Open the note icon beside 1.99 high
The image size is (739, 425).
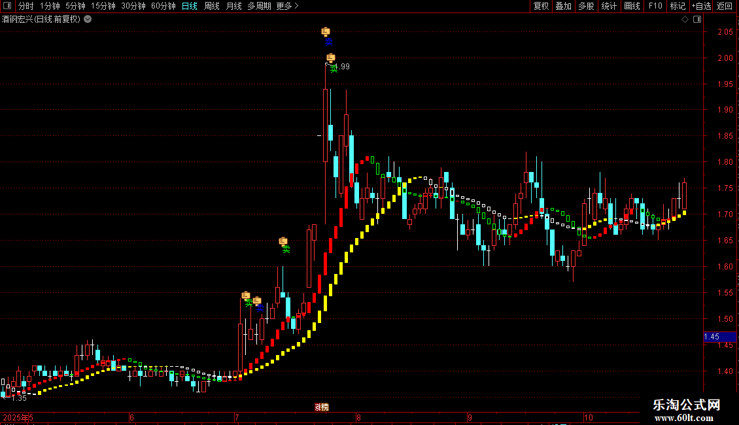point(331,58)
